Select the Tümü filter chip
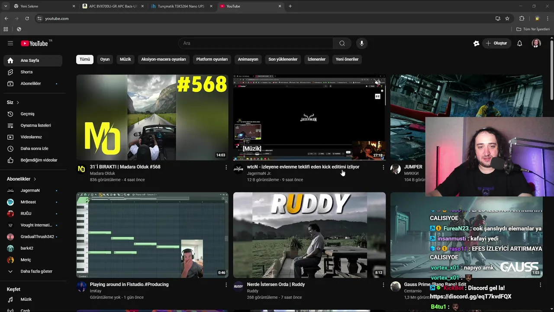Viewport: 554px width, 312px height. [x=85, y=59]
